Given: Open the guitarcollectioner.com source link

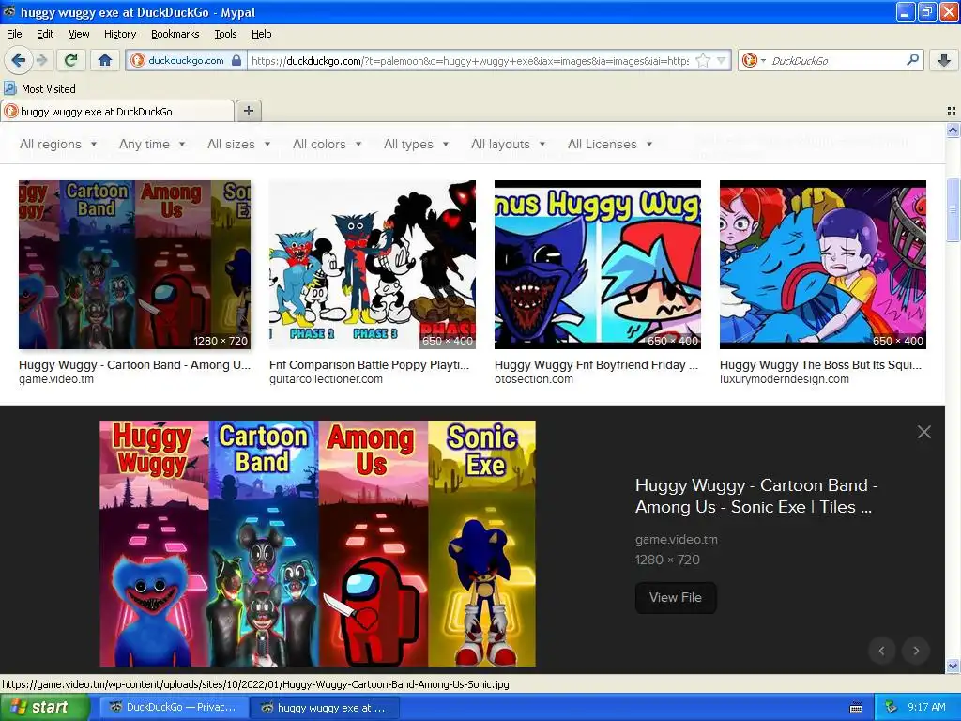Looking at the screenshot, I should pyautogui.click(x=326, y=379).
